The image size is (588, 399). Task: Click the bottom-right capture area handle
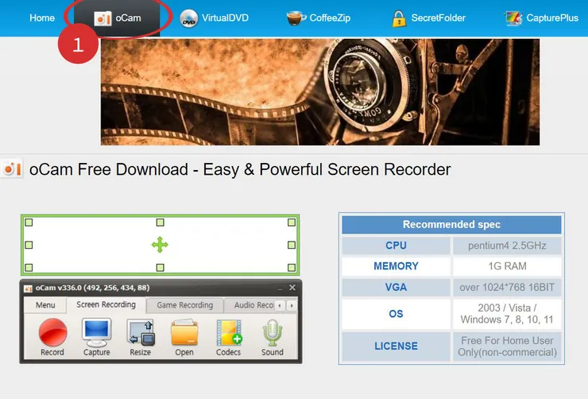292,267
